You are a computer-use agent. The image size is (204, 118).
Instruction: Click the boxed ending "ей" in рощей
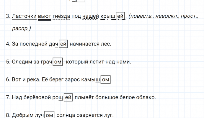68,97
